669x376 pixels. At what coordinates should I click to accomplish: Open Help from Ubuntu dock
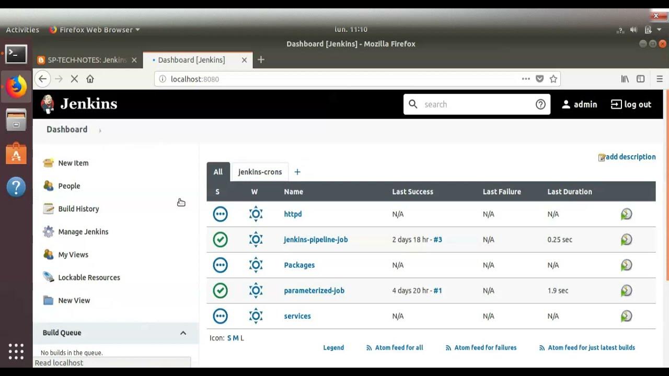point(16,187)
